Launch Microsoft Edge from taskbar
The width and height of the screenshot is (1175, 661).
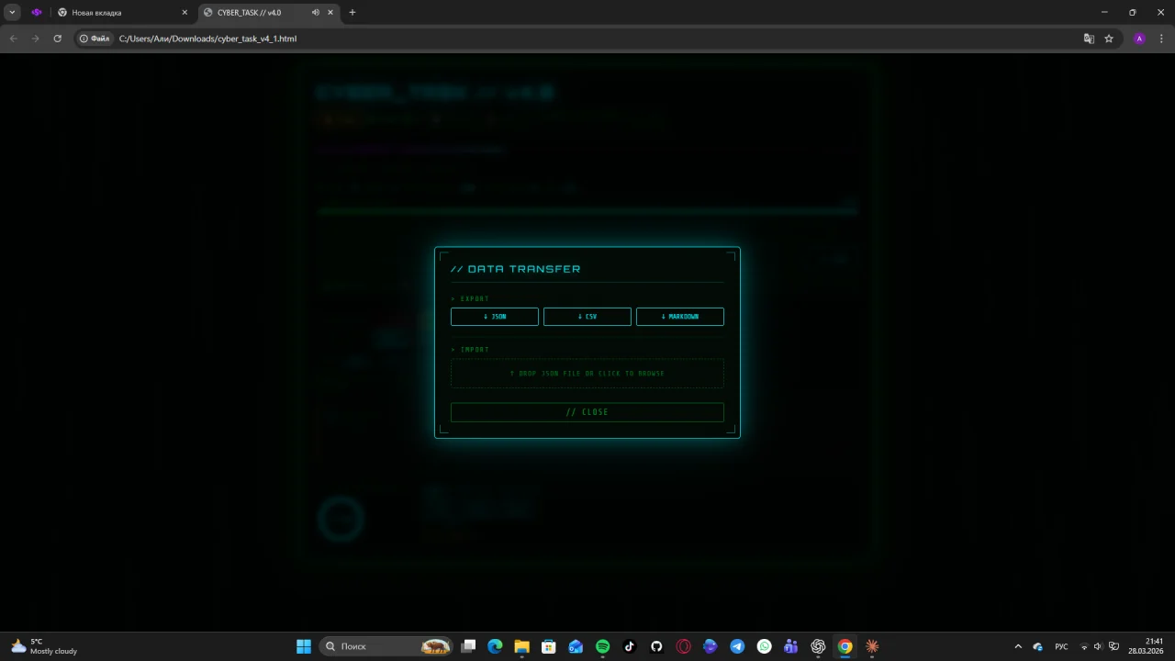pos(495,646)
